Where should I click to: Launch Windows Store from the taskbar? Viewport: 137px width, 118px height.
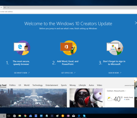point(14,116)
